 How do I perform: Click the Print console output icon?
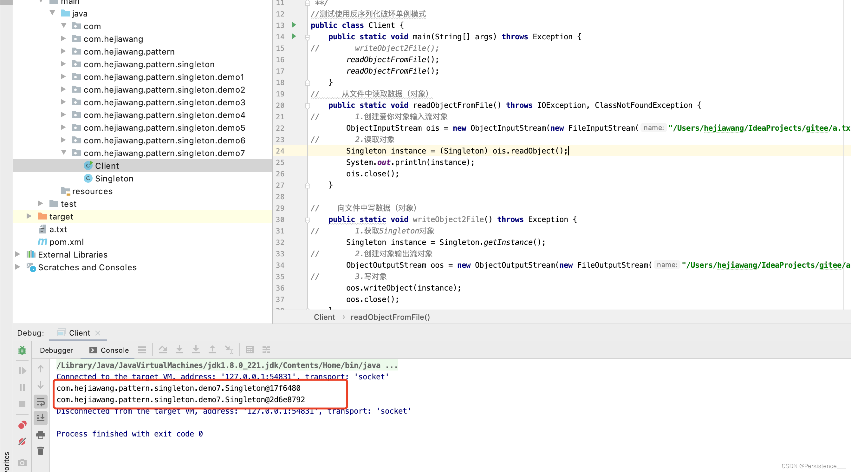[40, 435]
